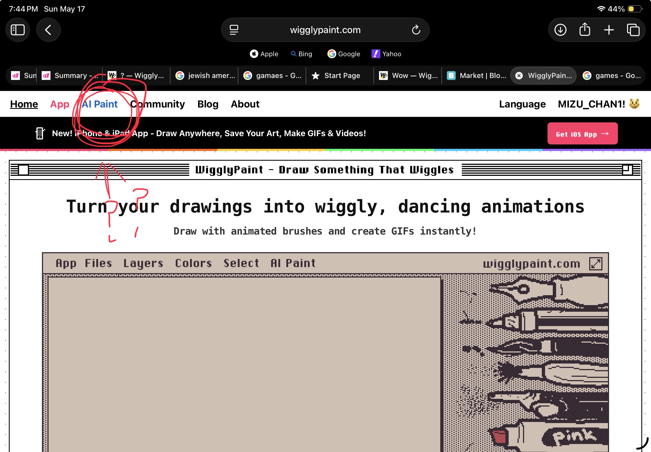Open the MIZU_CHAN1! profile menu
Screen dimensions: 651x452
[x=599, y=104]
